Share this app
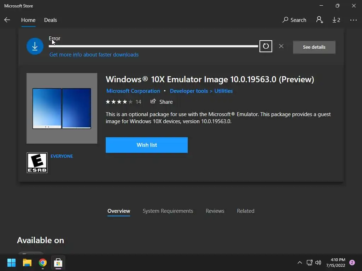The image size is (362, 271). pyautogui.click(x=161, y=102)
